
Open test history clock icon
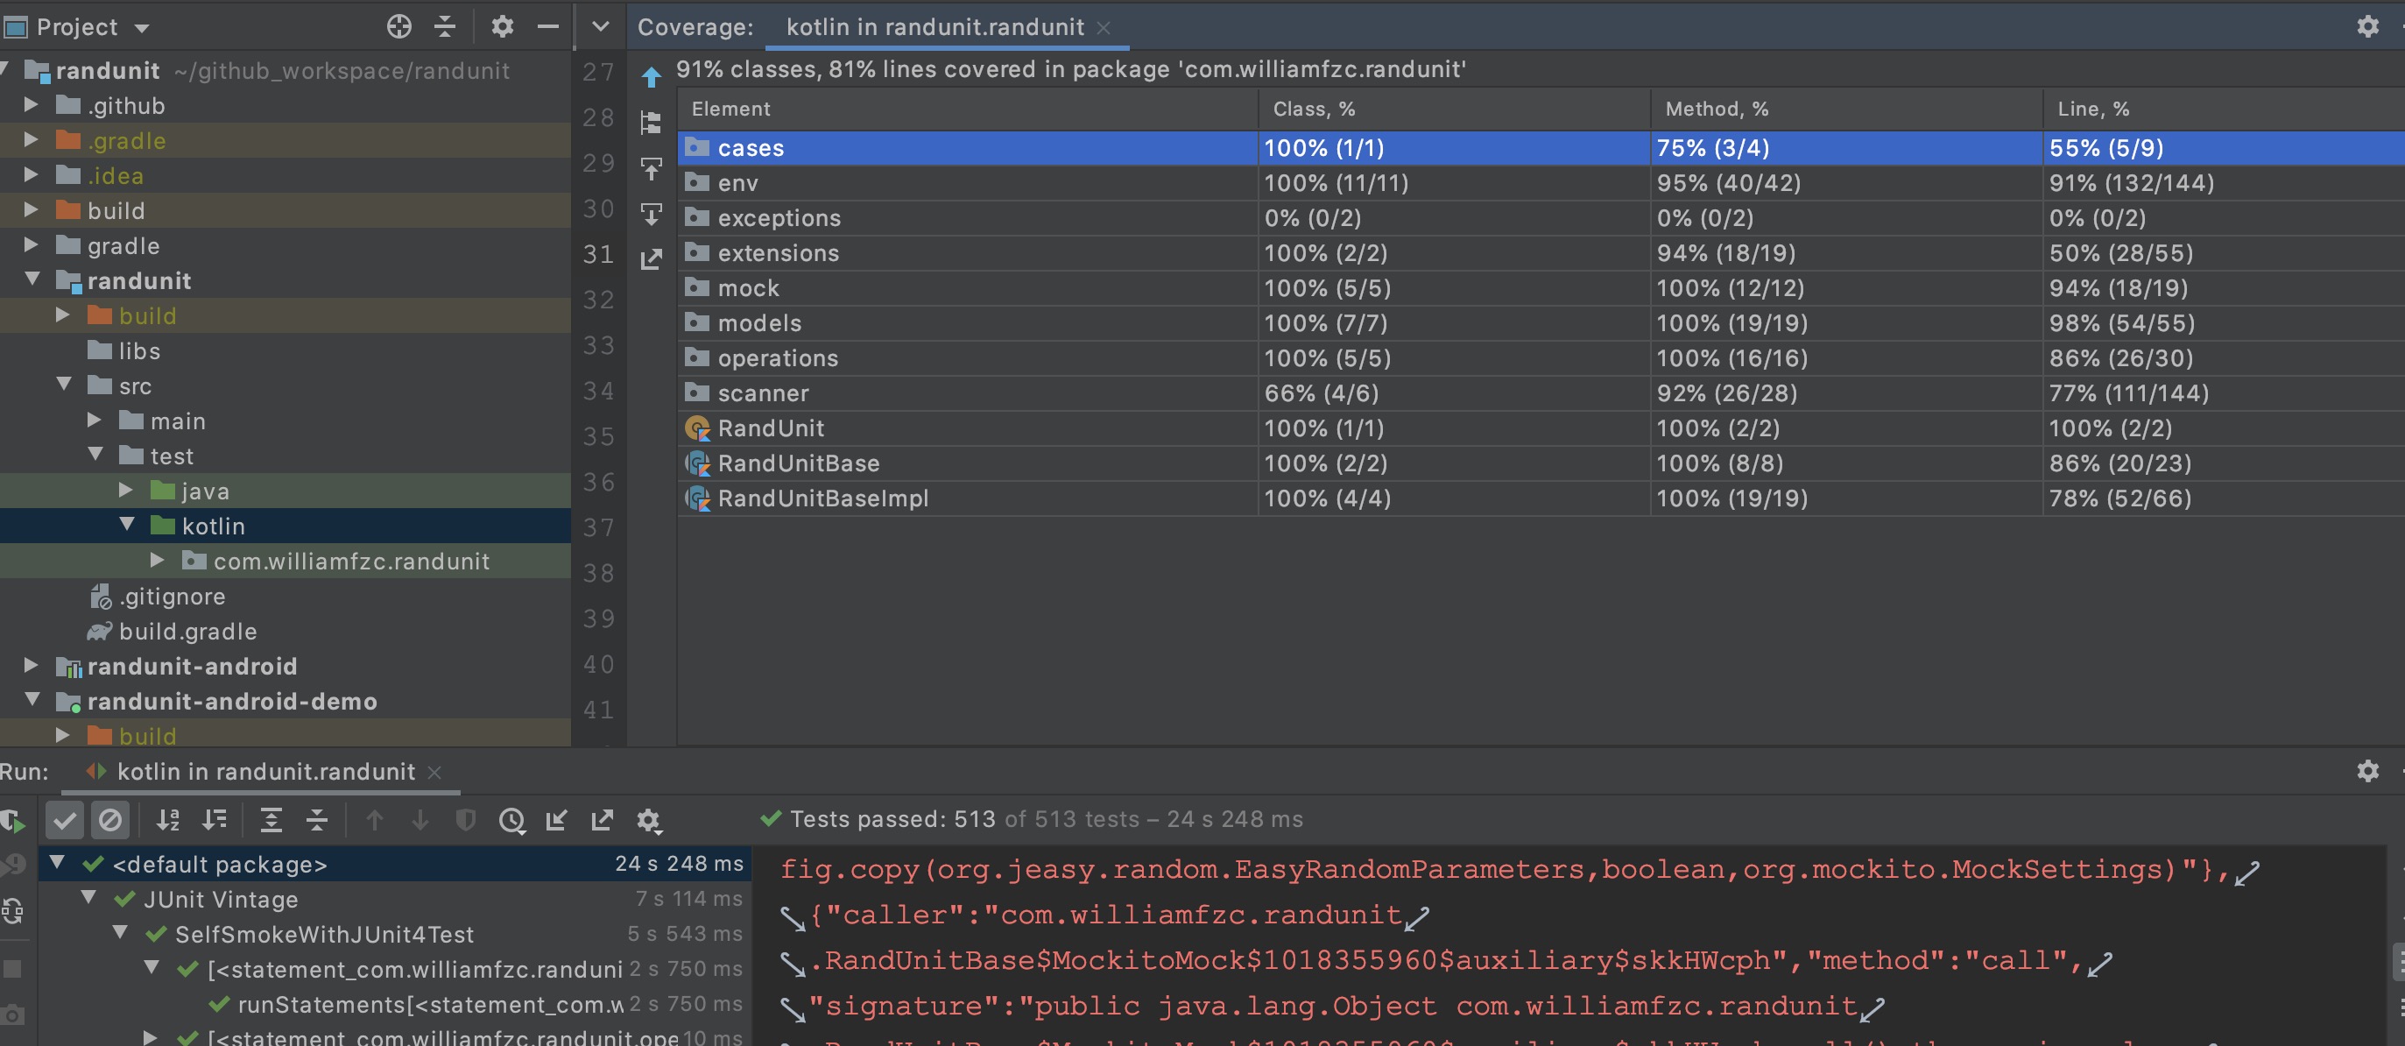click(x=511, y=820)
